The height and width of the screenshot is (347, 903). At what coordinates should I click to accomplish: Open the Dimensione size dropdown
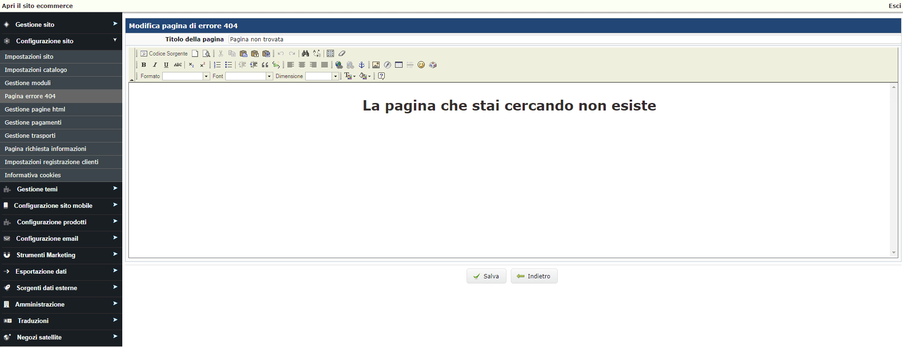(322, 76)
